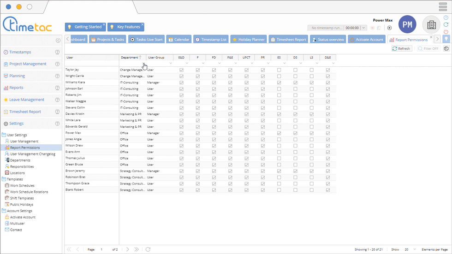Go to next page arrow

pyautogui.click(x=127, y=249)
